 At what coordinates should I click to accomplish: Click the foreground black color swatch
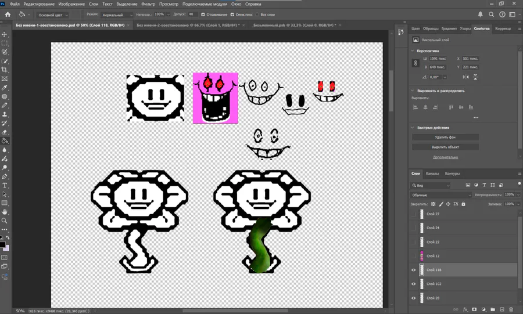2,245
